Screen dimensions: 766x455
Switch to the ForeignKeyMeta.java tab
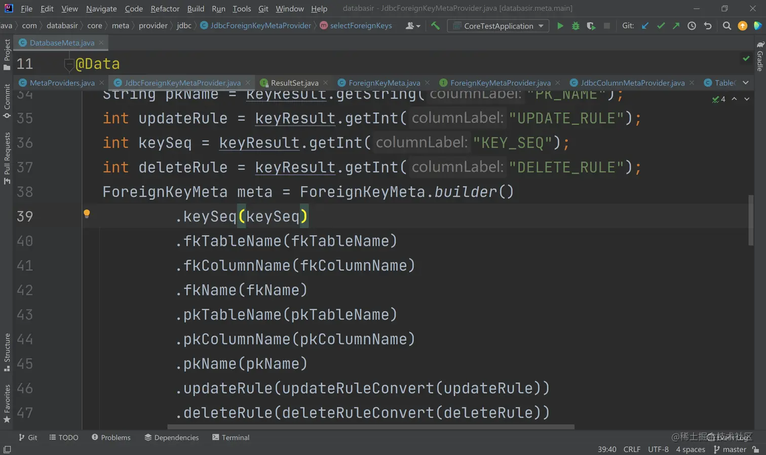click(384, 83)
